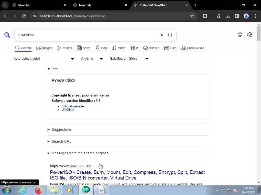Click the https://www.poweriso.com result URL

point(71,166)
